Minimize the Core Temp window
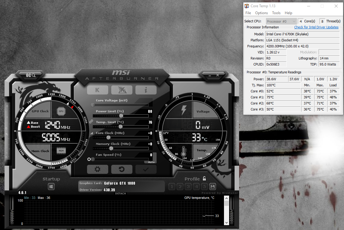Screen dimensions: 344x230 click(x=308, y=6)
